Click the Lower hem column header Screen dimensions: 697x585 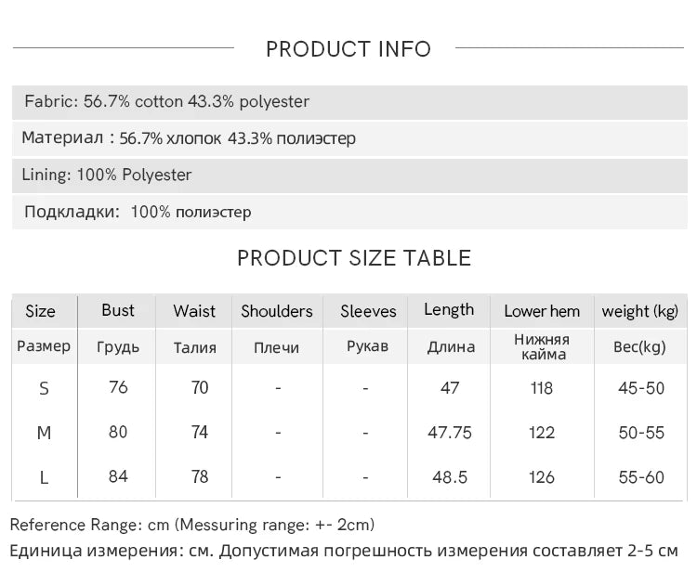542,311
